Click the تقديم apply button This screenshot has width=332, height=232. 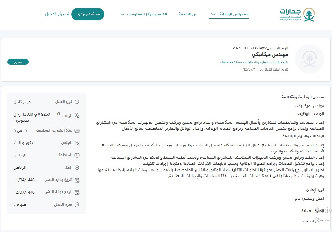(x=18, y=62)
